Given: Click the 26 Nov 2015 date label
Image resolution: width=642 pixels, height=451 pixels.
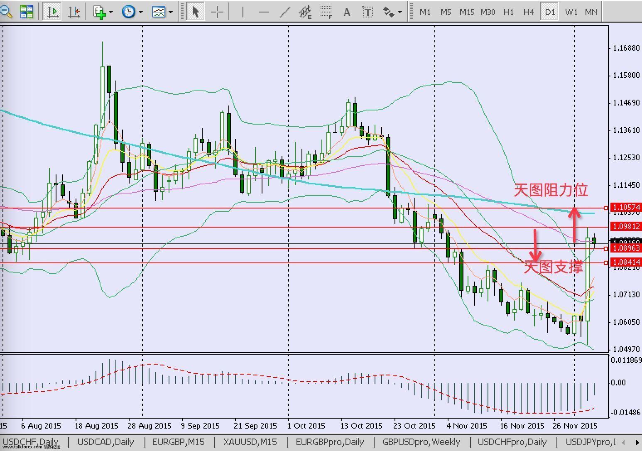Looking at the screenshot, I should 575,426.
